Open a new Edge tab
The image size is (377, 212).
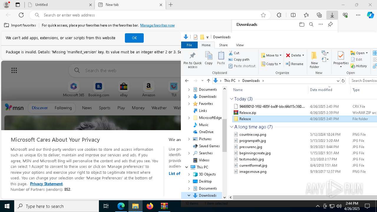click(171, 5)
